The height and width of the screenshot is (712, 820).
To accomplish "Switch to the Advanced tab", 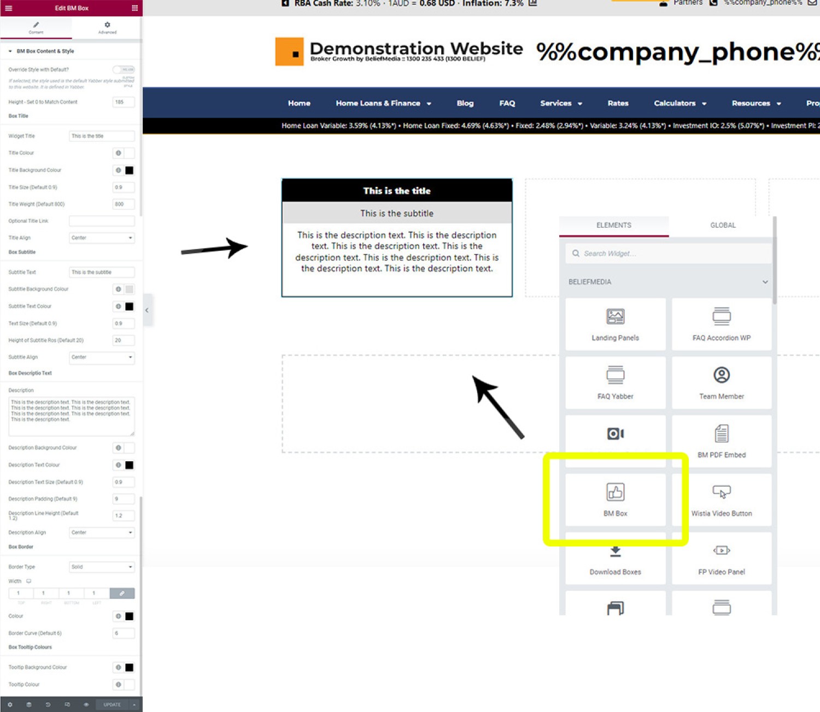I will click(107, 27).
